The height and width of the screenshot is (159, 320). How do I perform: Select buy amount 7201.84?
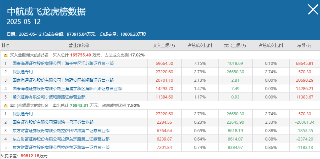click(164, 147)
